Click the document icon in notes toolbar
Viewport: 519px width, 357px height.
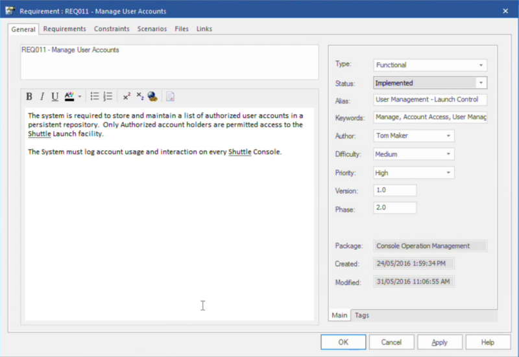tap(170, 97)
